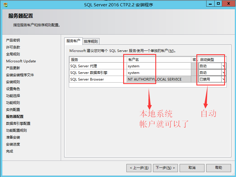
Task: Minimize the setup window
Action: (x=210, y=3)
